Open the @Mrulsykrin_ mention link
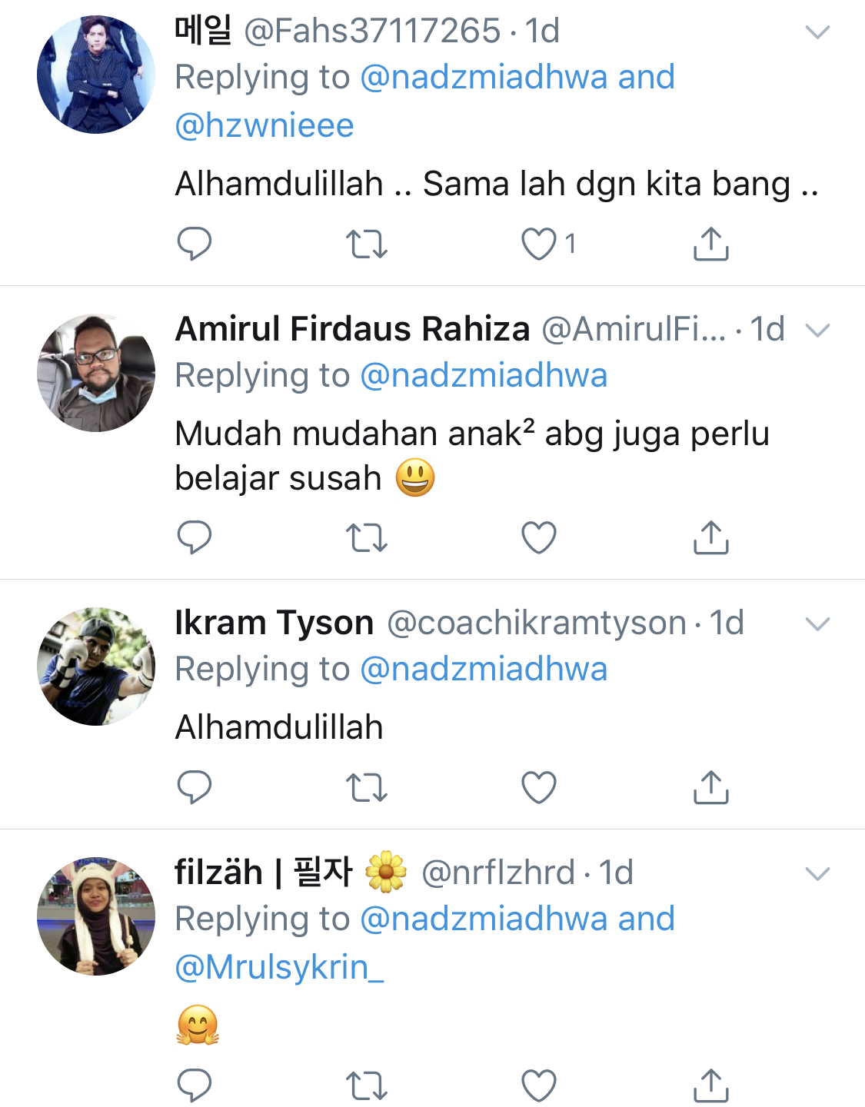865x1107 pixels. point(279,966)
